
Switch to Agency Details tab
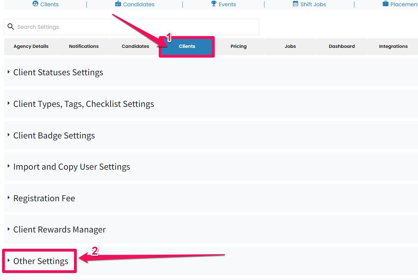[x=31, y=46]
